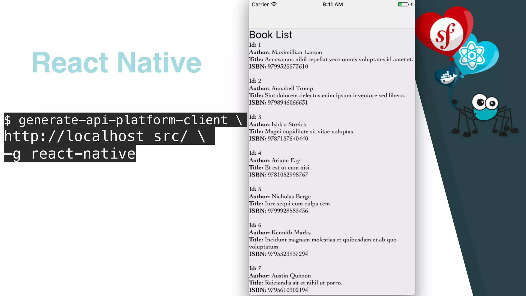Select title Incidunt magnam molestias et quibusdam
Screen dimensions: 526x296
323,243
